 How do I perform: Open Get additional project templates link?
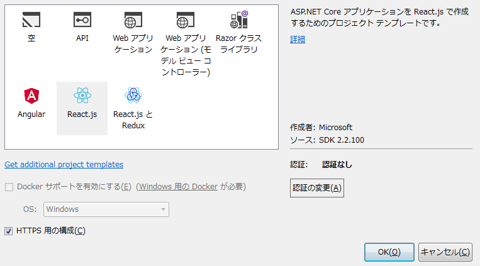[64, 164]
